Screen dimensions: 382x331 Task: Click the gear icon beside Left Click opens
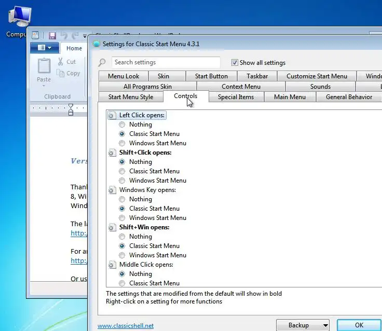click(112, 115)
